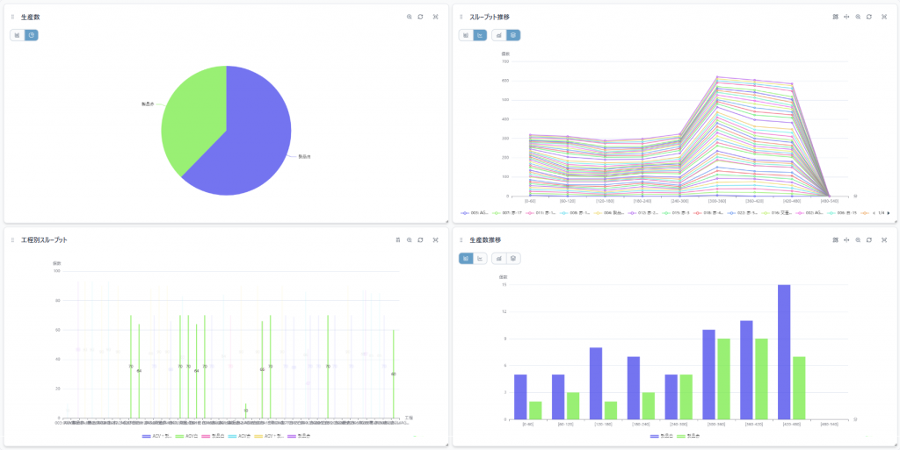Click the 工程別スループット panel title
This screenshot has width=900, height=450.
[x=44, y=240]
